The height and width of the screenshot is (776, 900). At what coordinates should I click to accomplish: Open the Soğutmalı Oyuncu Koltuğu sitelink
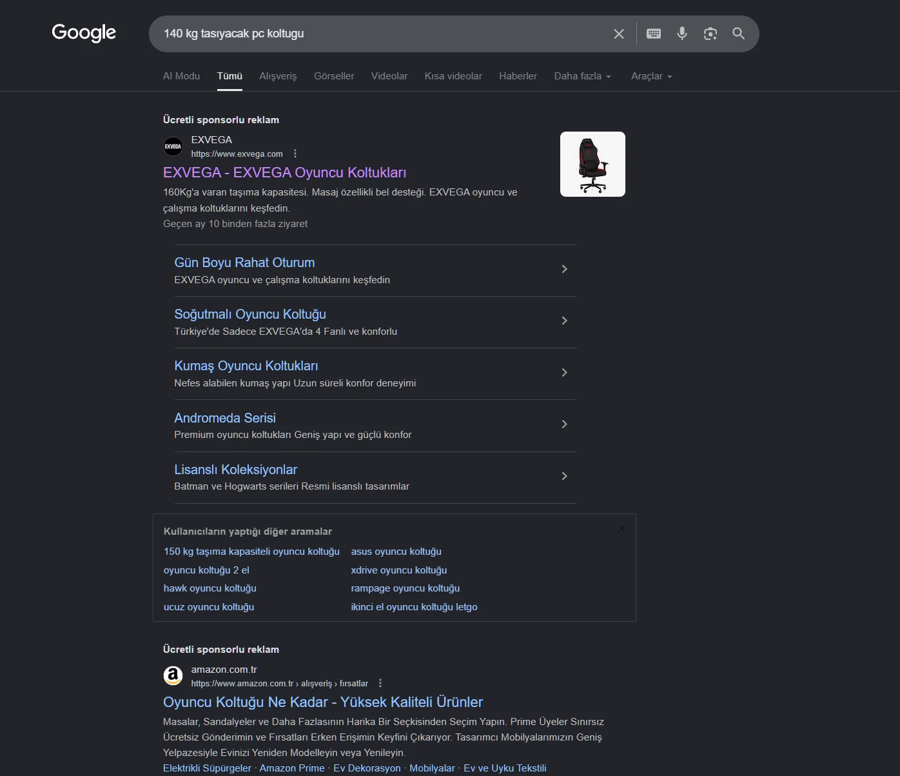250,314
